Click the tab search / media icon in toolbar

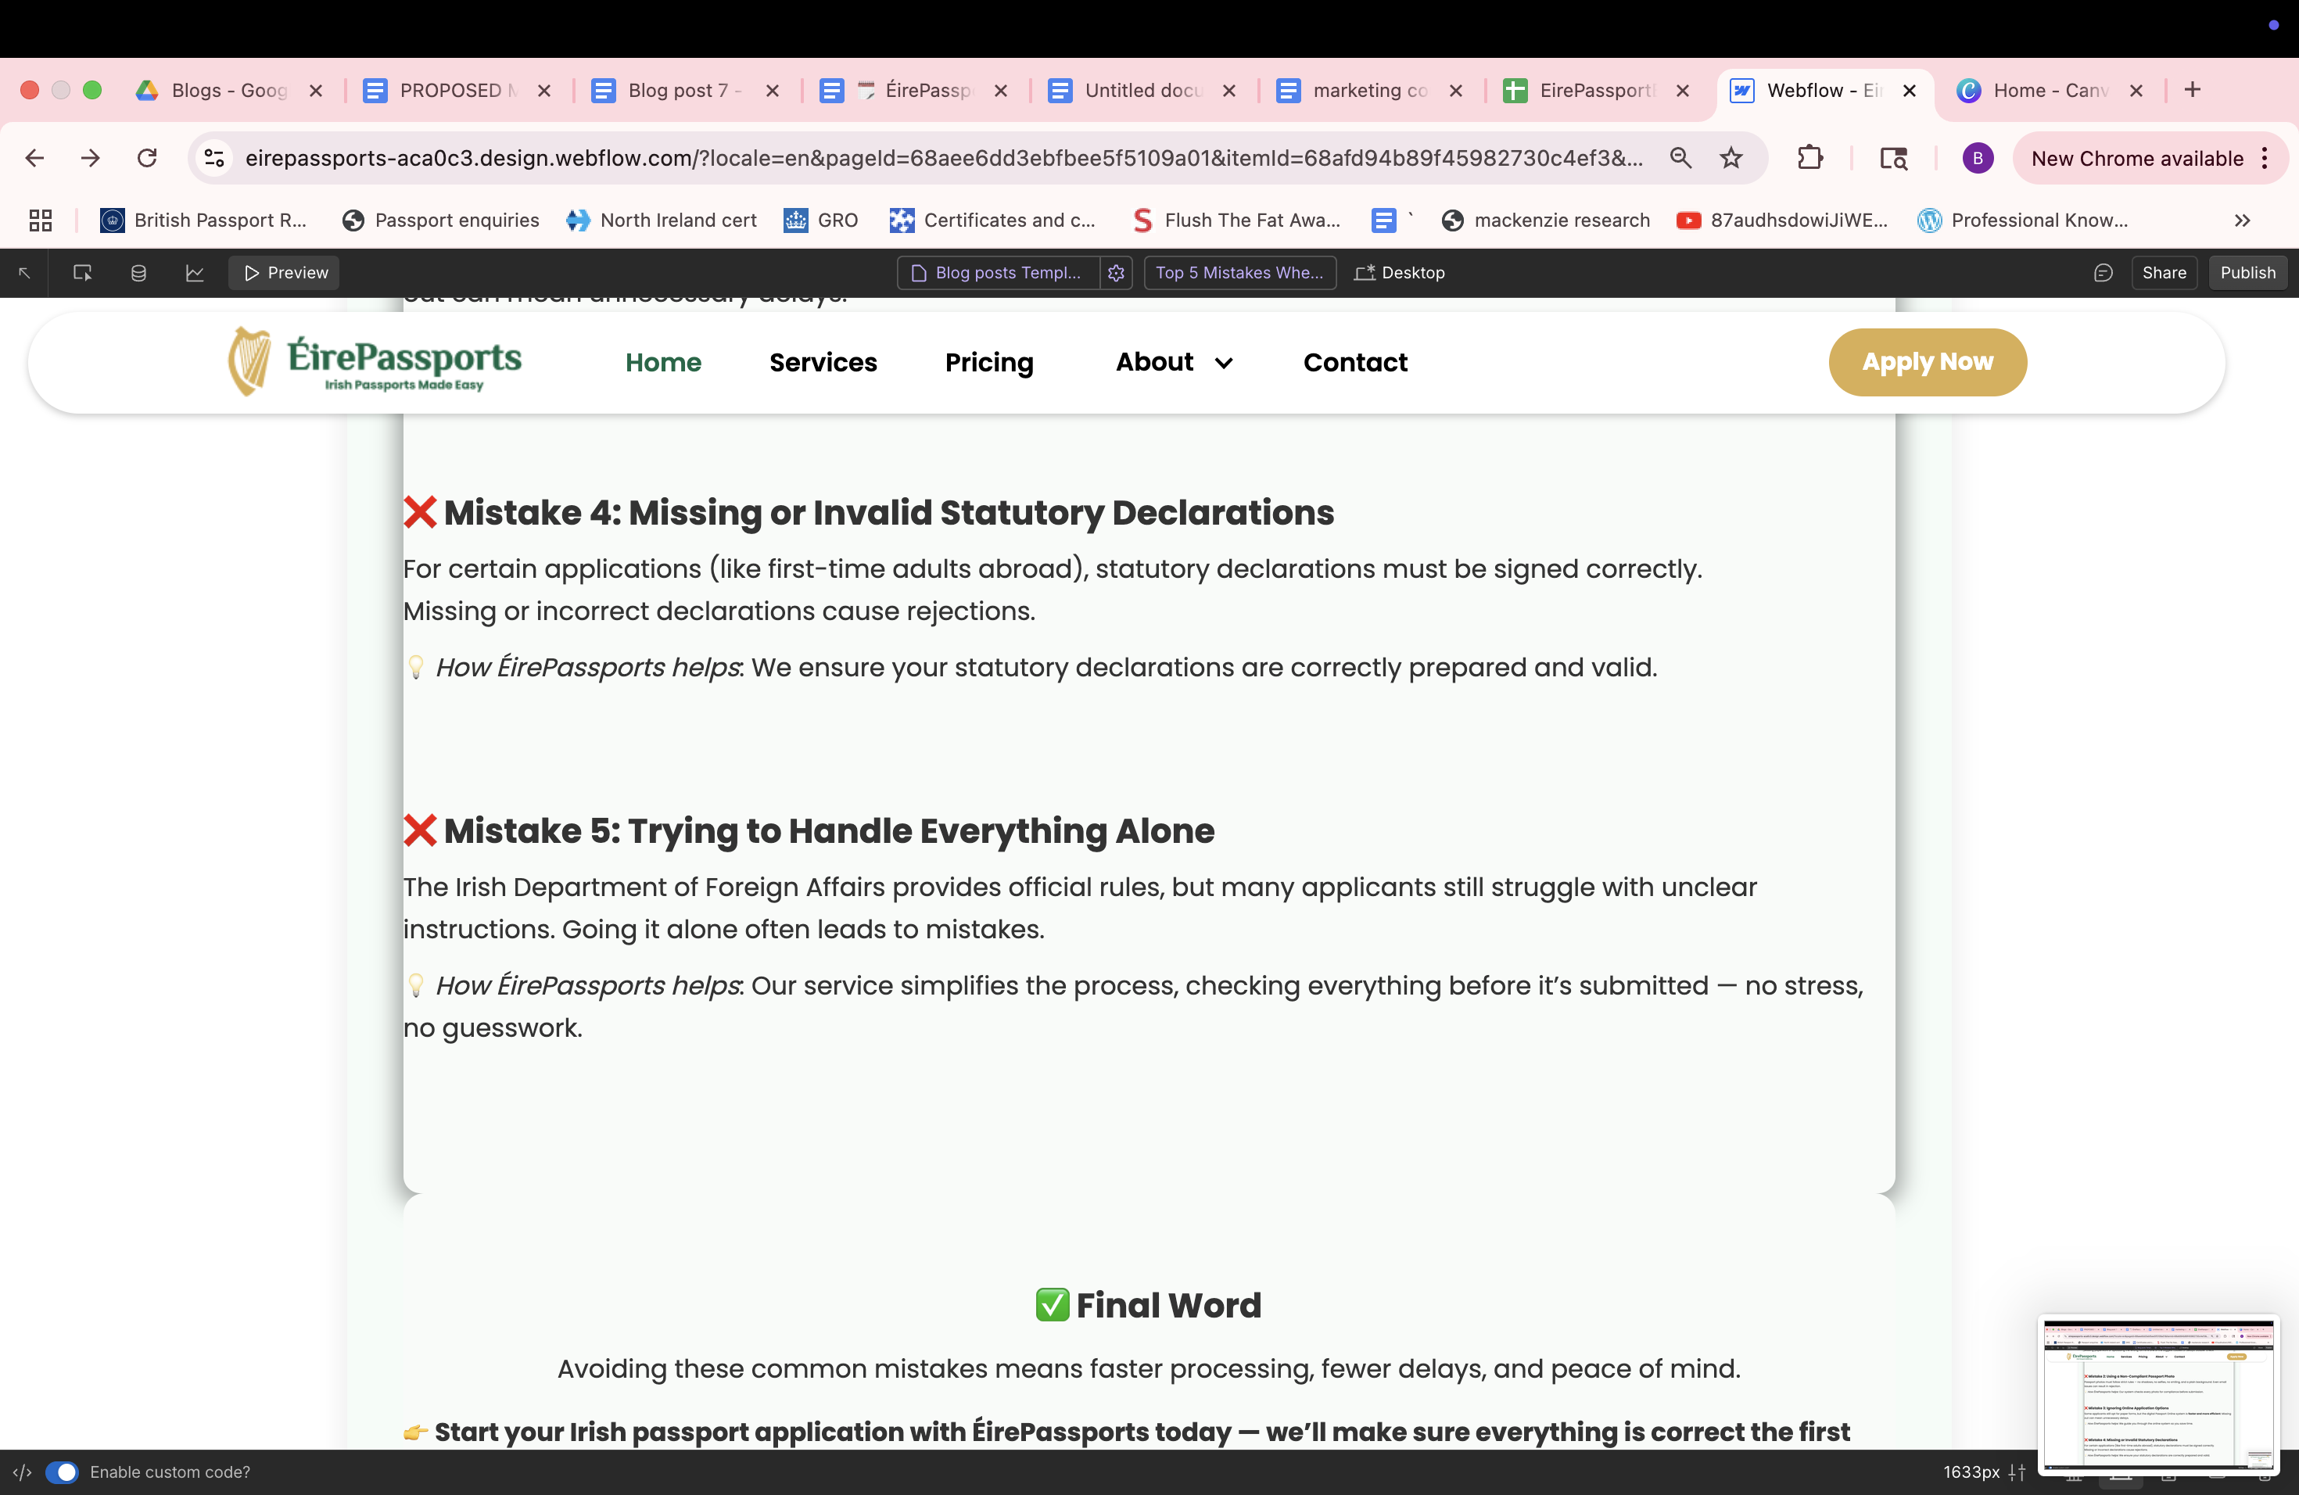click(x=1893, y=157)
